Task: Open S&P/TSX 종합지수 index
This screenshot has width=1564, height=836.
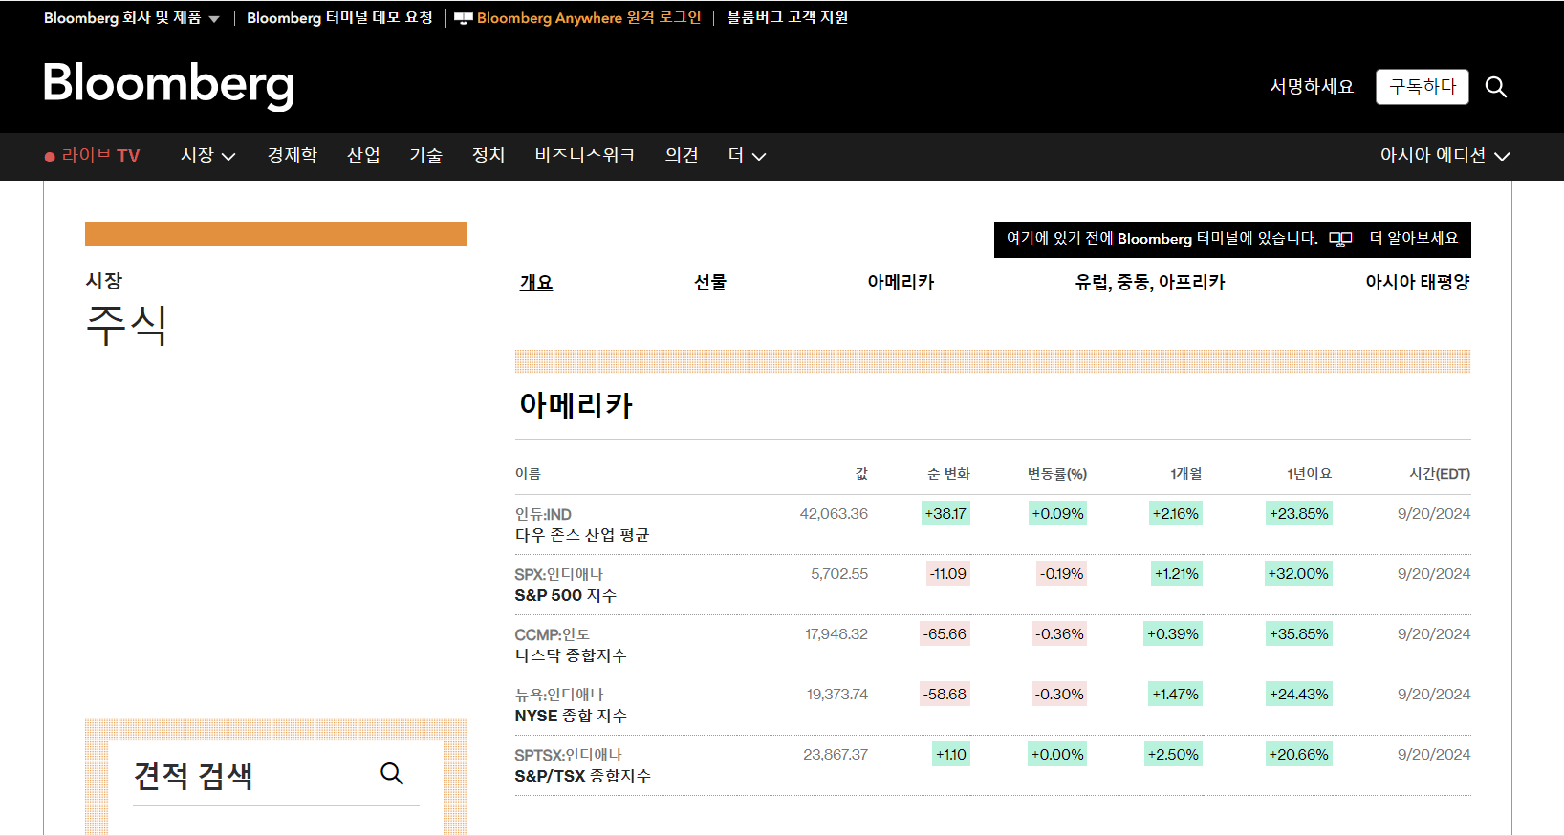Action: 583,776
